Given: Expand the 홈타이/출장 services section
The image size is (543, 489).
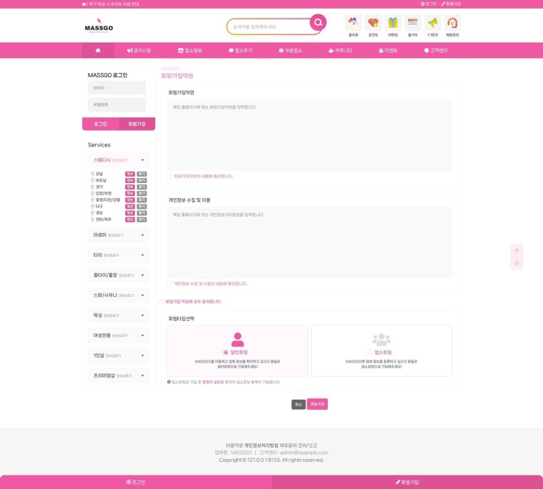Looking at the screenshot, I should pyautogui.click(x=119, y=275).
